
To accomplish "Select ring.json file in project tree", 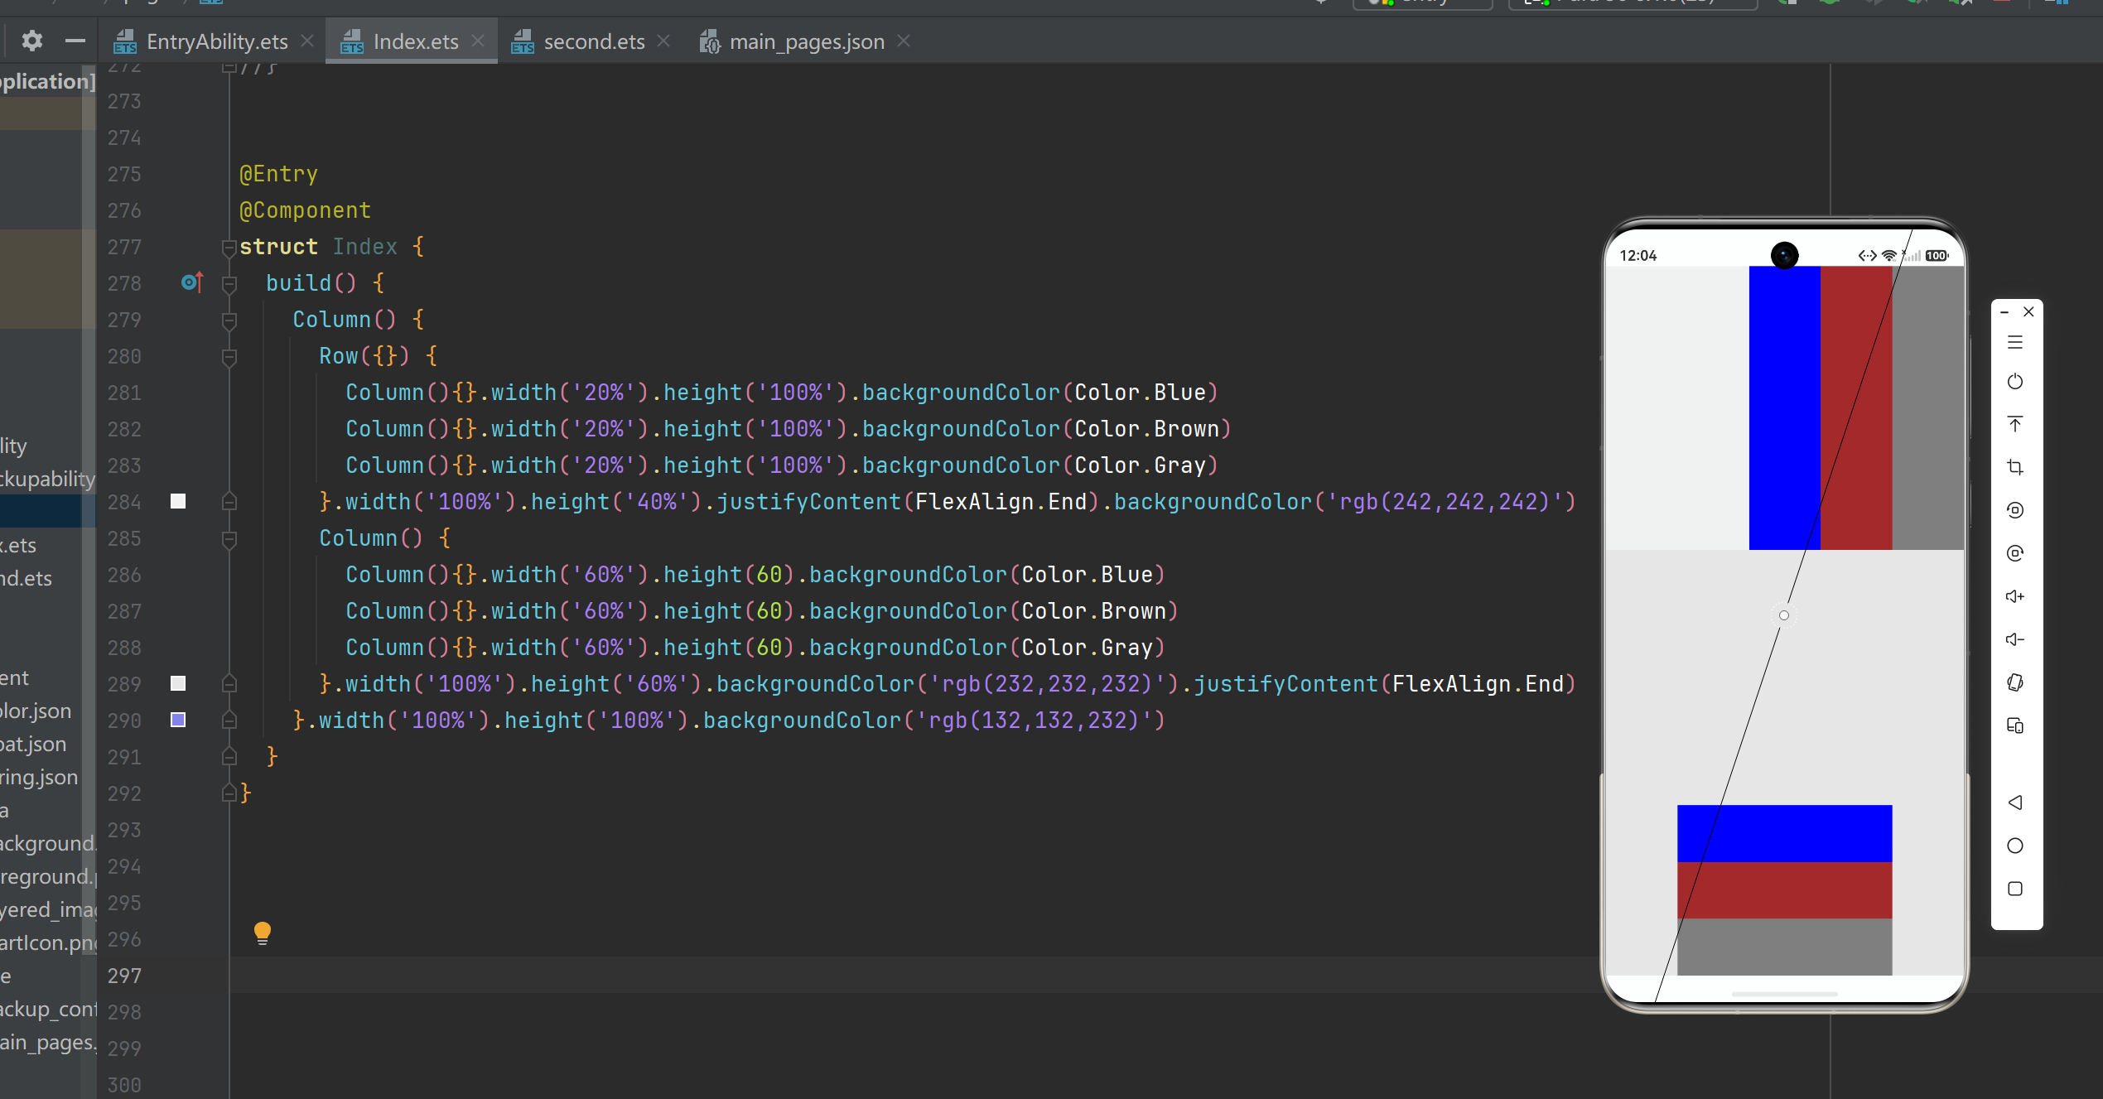I will click(x=39, y=777).
